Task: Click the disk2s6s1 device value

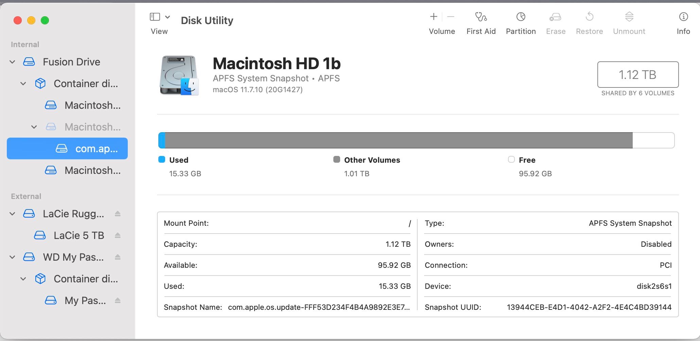Action: 654,286
